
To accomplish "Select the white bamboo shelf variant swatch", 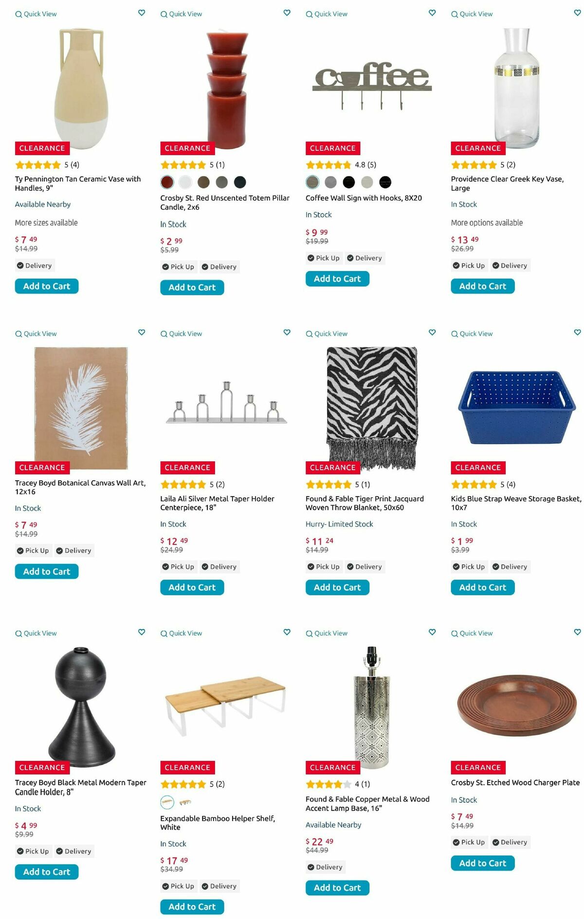I will [167, 801].
